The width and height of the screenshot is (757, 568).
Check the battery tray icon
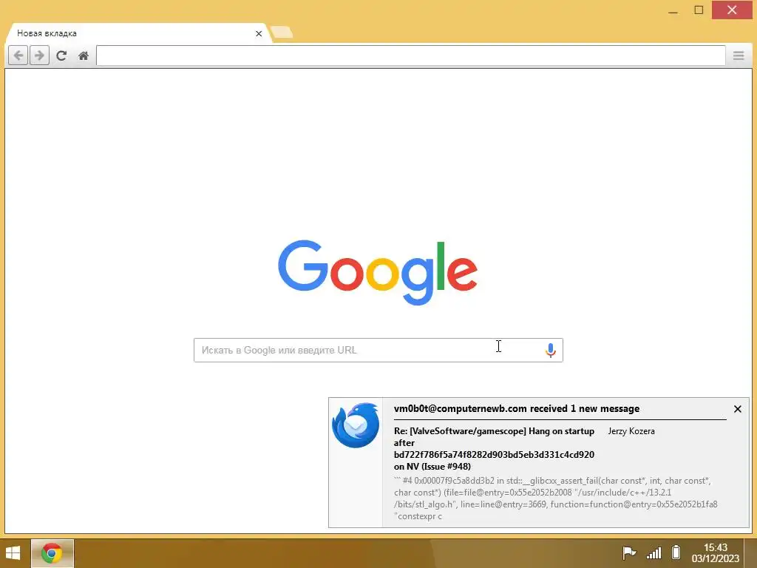click(676, 552)
